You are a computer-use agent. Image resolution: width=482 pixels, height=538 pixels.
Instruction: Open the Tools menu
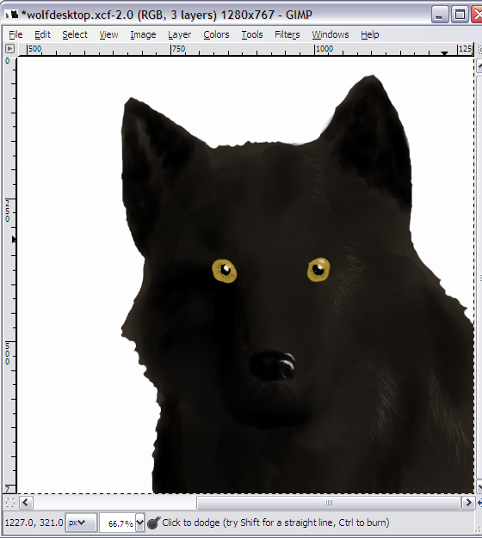252,34
